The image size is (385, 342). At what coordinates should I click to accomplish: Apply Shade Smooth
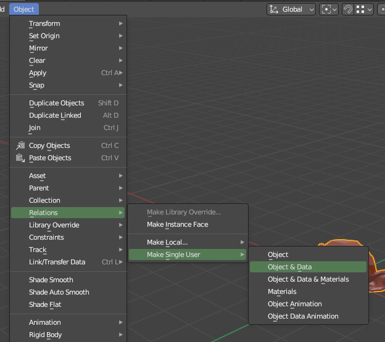[68, 280]
